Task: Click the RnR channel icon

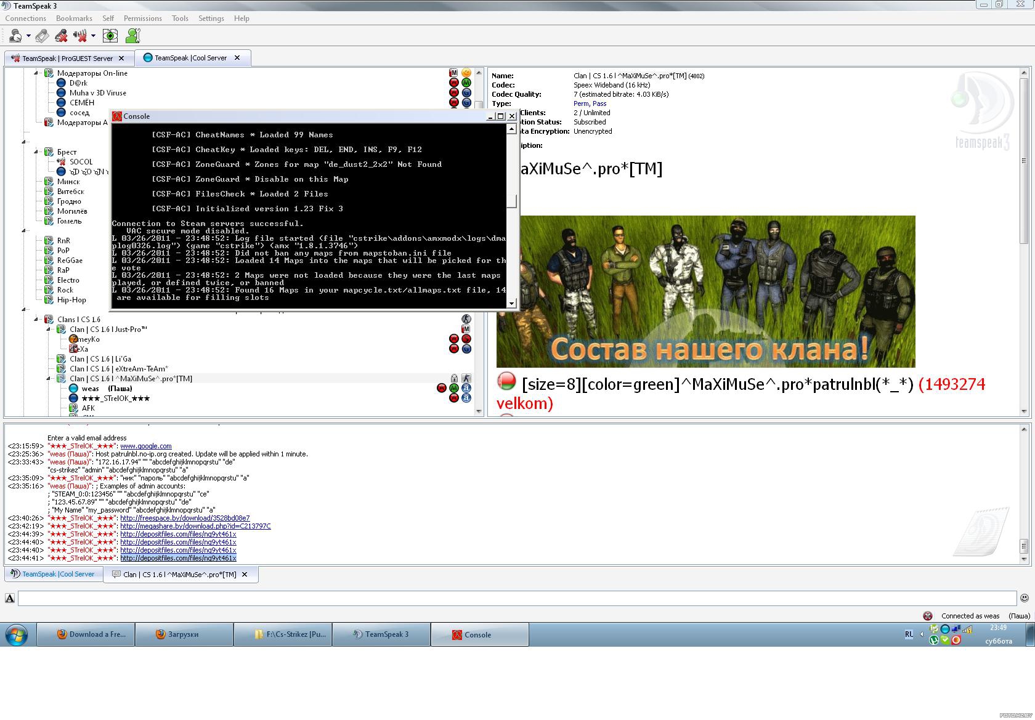Action: point(49,241)
